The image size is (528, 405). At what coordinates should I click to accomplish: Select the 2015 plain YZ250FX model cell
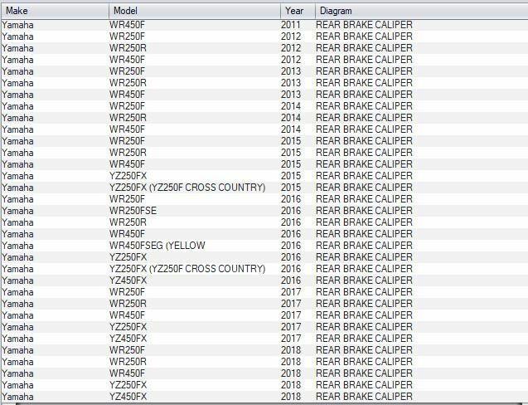pyautogui.click(x=128, y=176)
